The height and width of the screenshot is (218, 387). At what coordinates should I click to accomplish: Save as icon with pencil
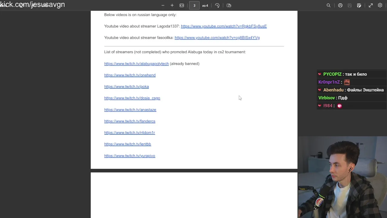pyautogui.click(x=359, y=5)
